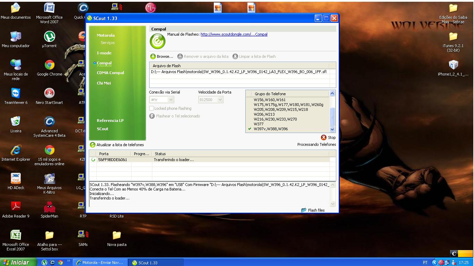Open Nova pasta folder icon
474x266 pixels.
(x=117, y=238)
